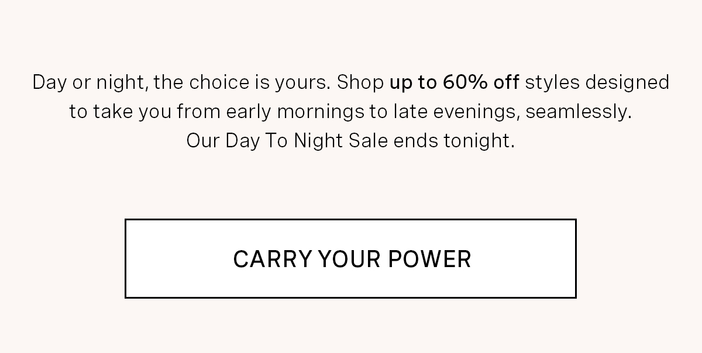Click the "ends tonight" text
Viewport: 702px width, 353px height.
[x=454, y=141]
